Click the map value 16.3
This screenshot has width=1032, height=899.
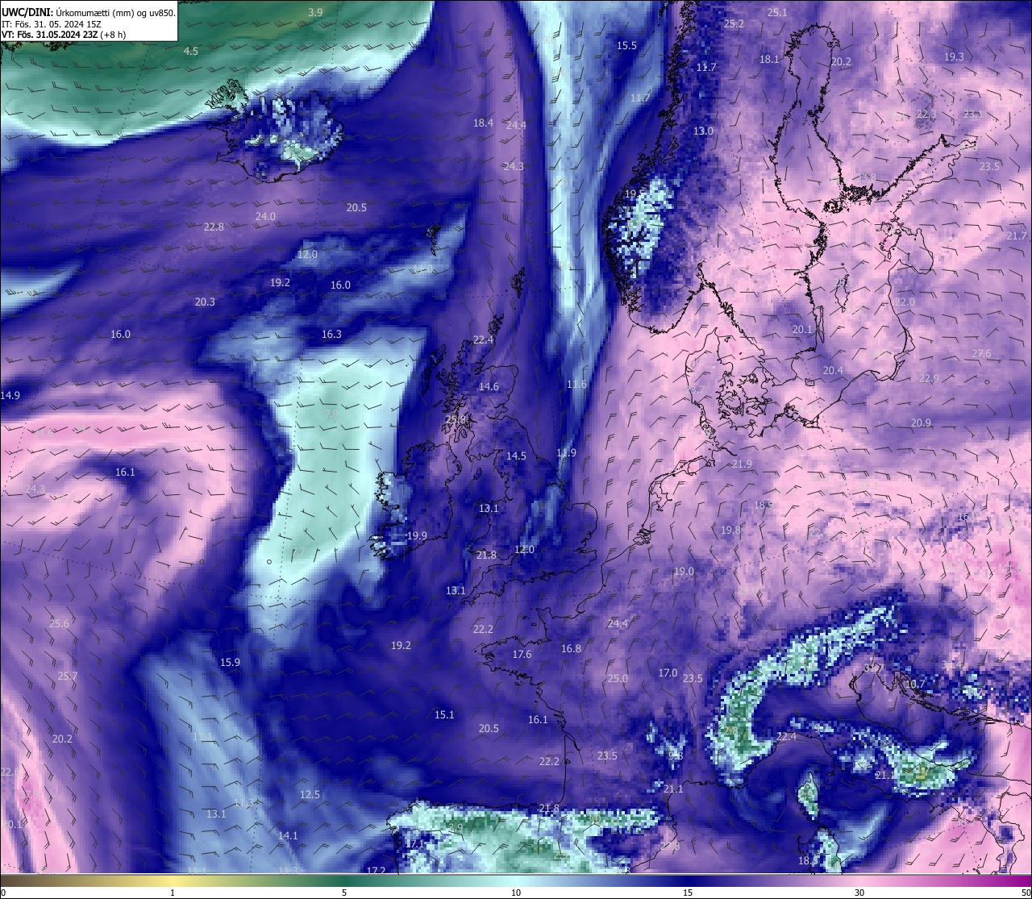tap(331, 335)
